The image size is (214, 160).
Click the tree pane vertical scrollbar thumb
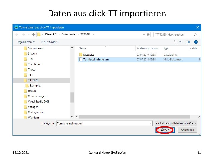pos(72,97)
